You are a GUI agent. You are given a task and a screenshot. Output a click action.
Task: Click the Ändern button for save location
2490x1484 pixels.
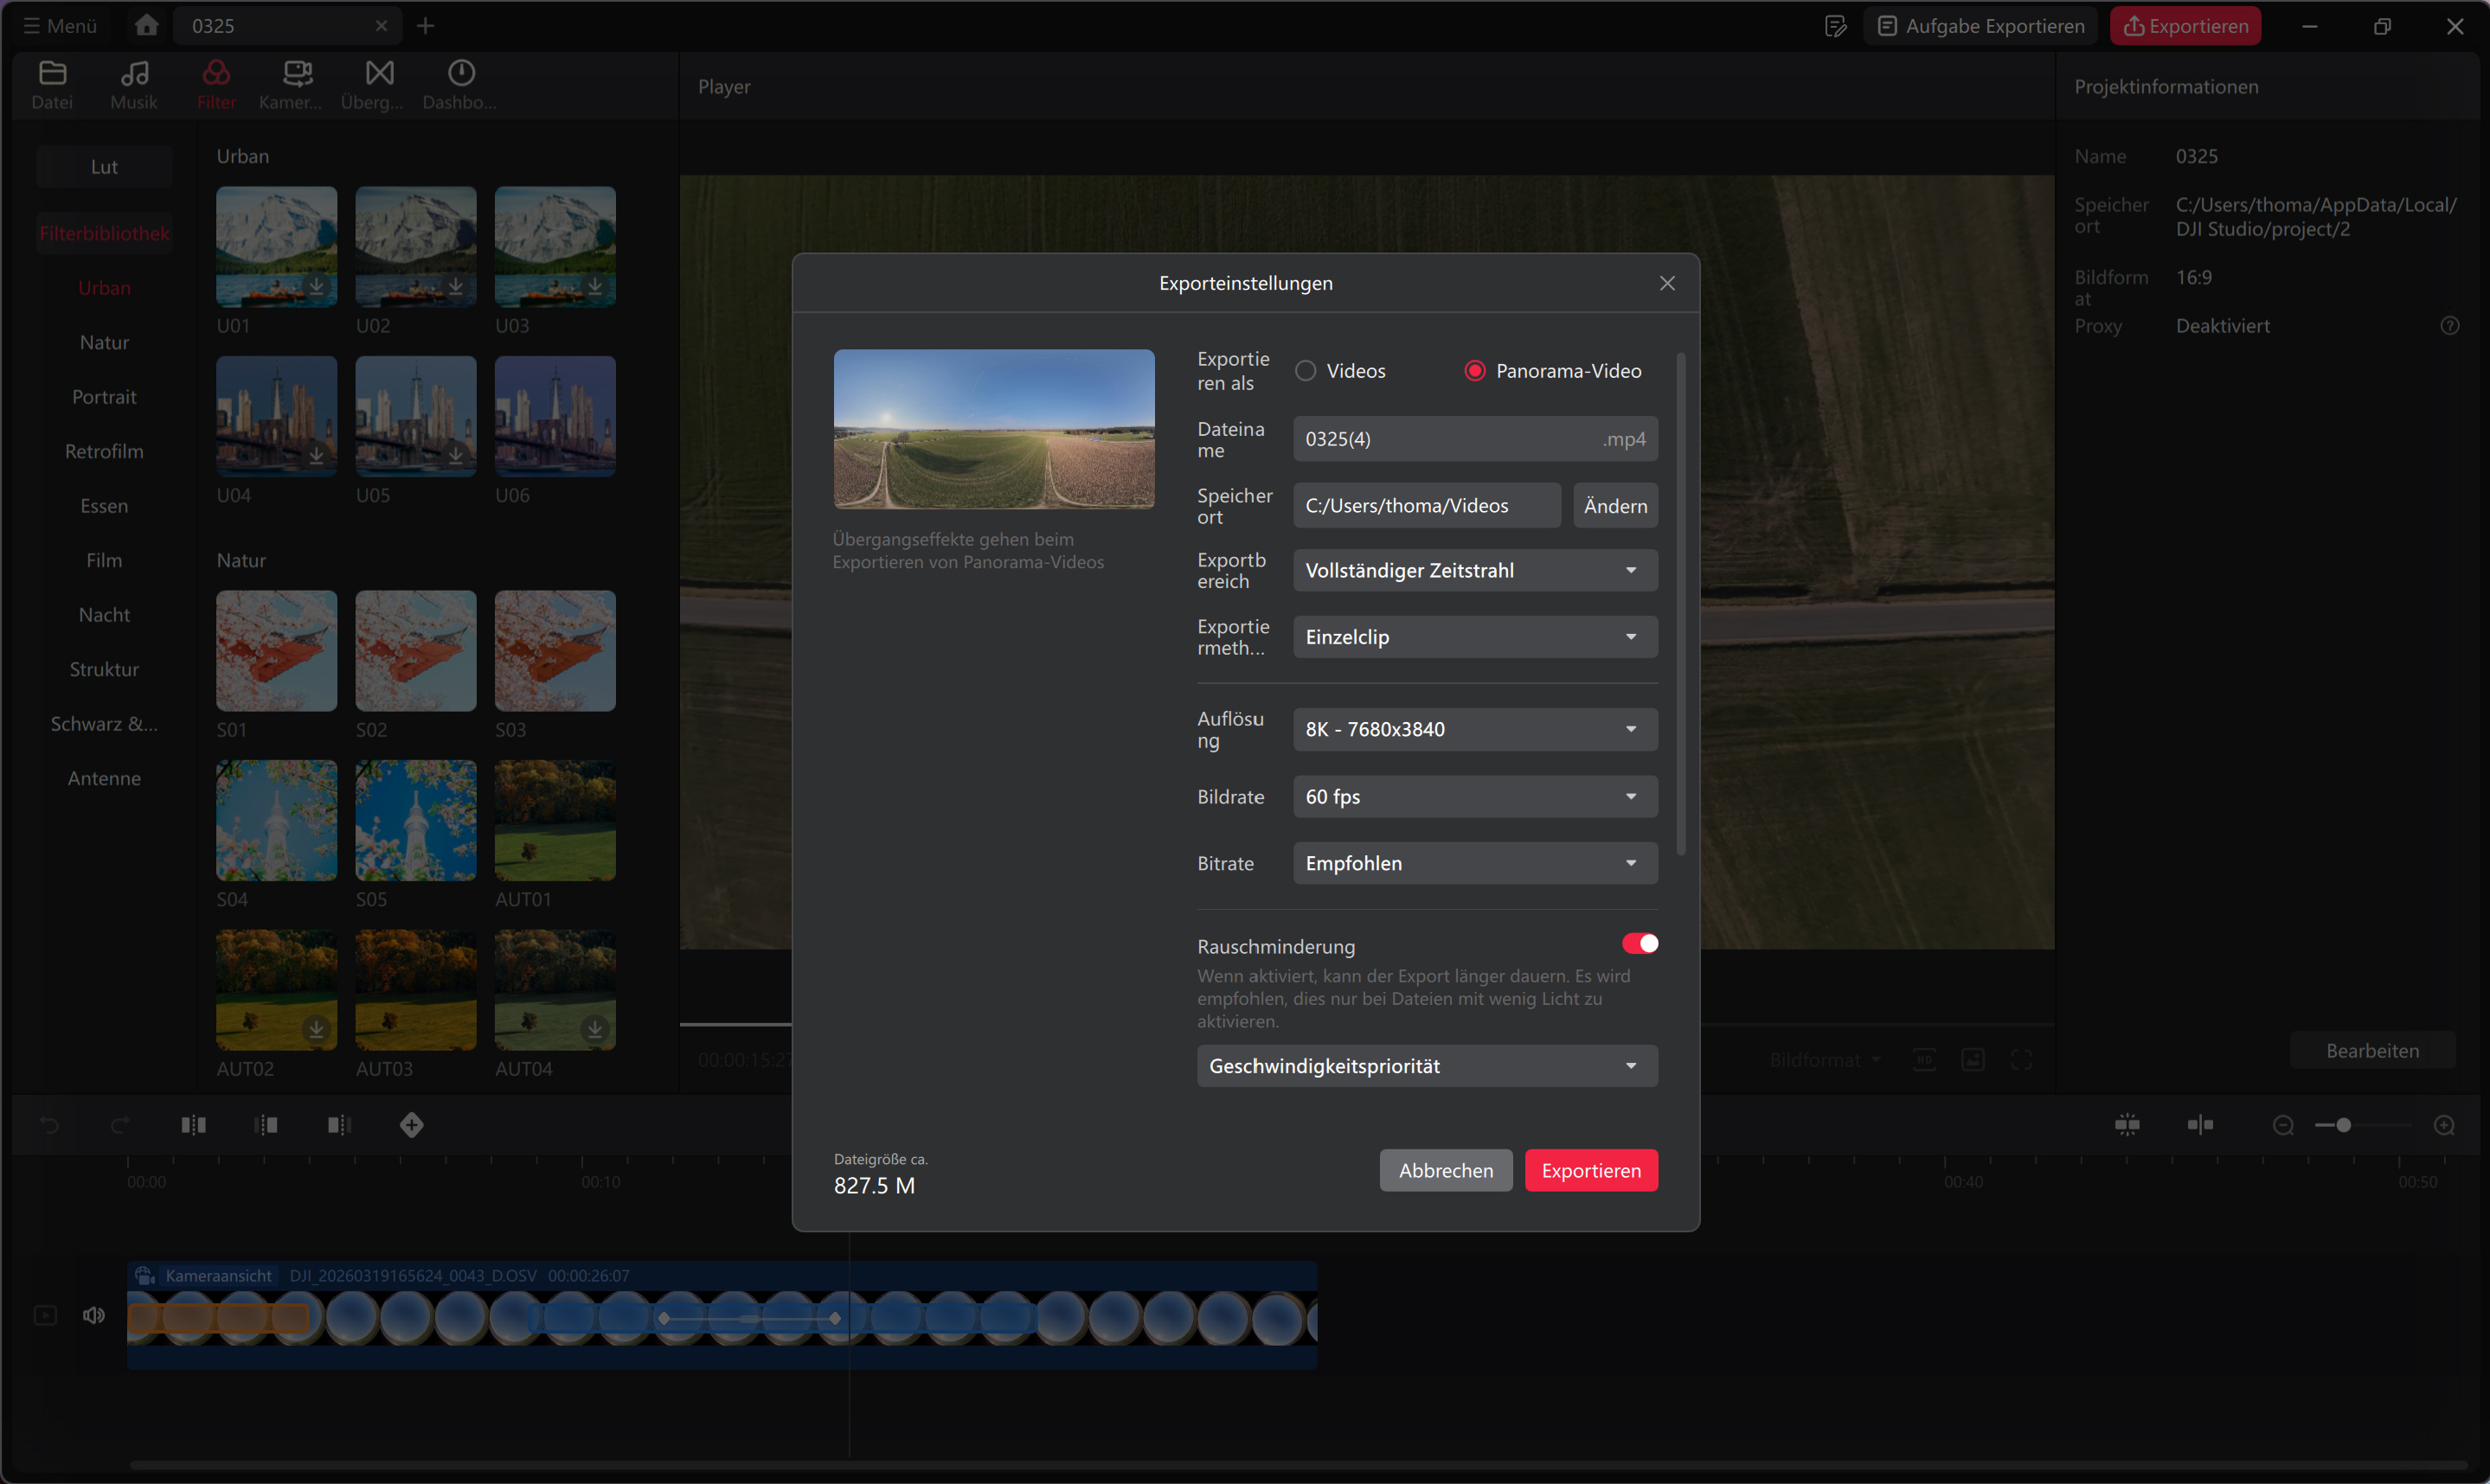1614,506
